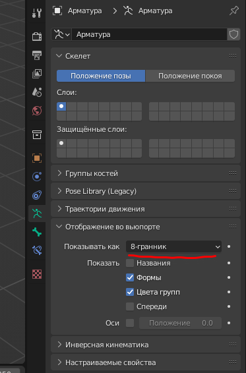The width and height of the screenshot is (246, 373).
Task: Click the Положение 0.0 slider field
Action: click(180, 323)
